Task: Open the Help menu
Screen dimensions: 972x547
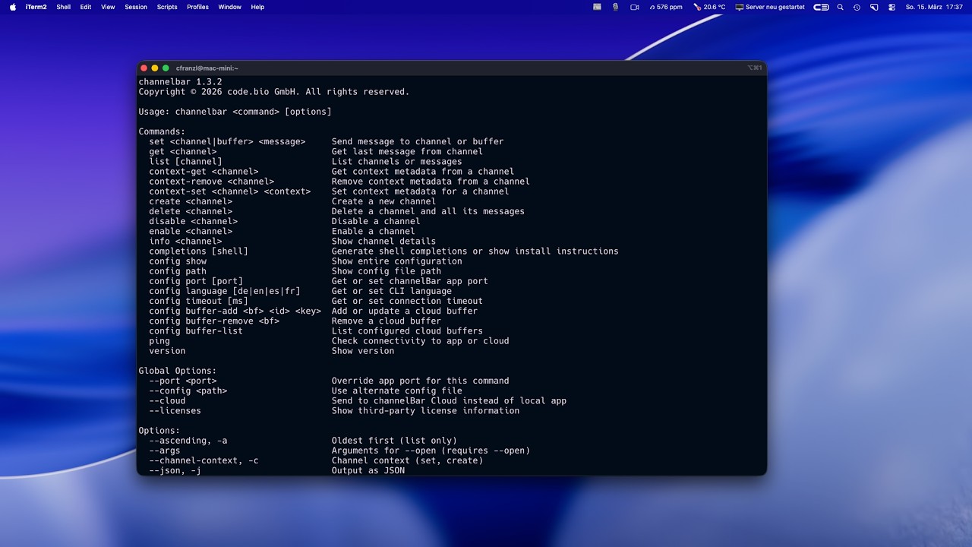Action: click(x=257, y=7)
